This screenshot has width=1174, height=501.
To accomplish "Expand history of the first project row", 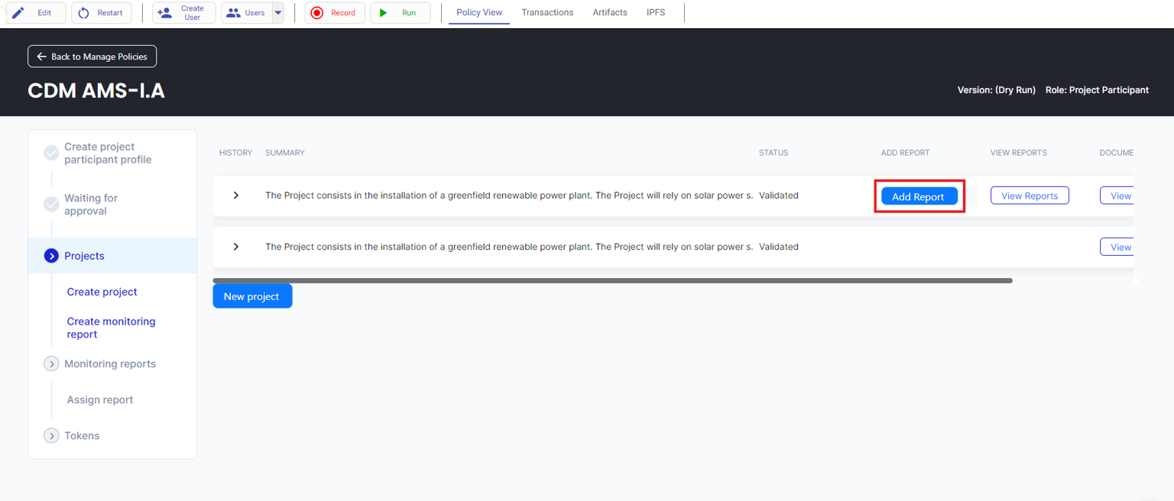I will [x=236, y=196].
